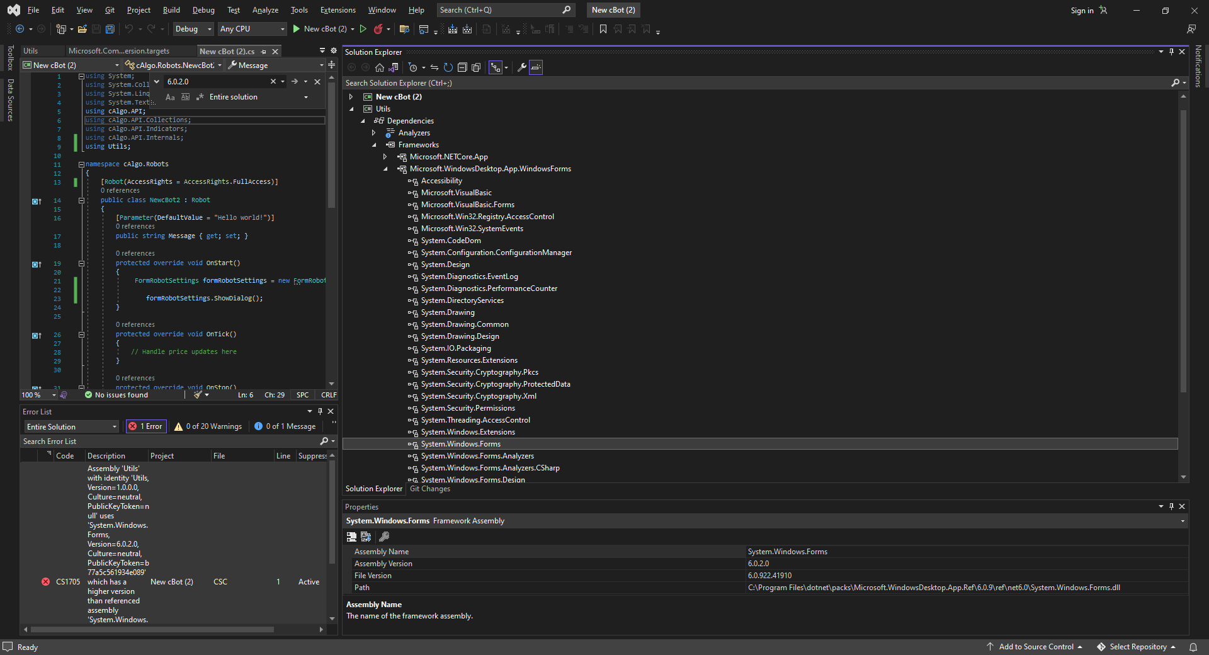
Task: Click the Categorized view icon in Properties
Action: (x=351, y=537)
